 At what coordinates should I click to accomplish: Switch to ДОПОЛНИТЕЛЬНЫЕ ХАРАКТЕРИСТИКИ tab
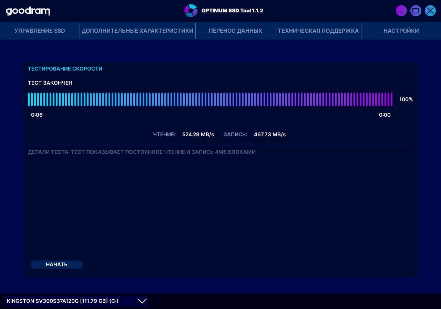click(137, 31)
